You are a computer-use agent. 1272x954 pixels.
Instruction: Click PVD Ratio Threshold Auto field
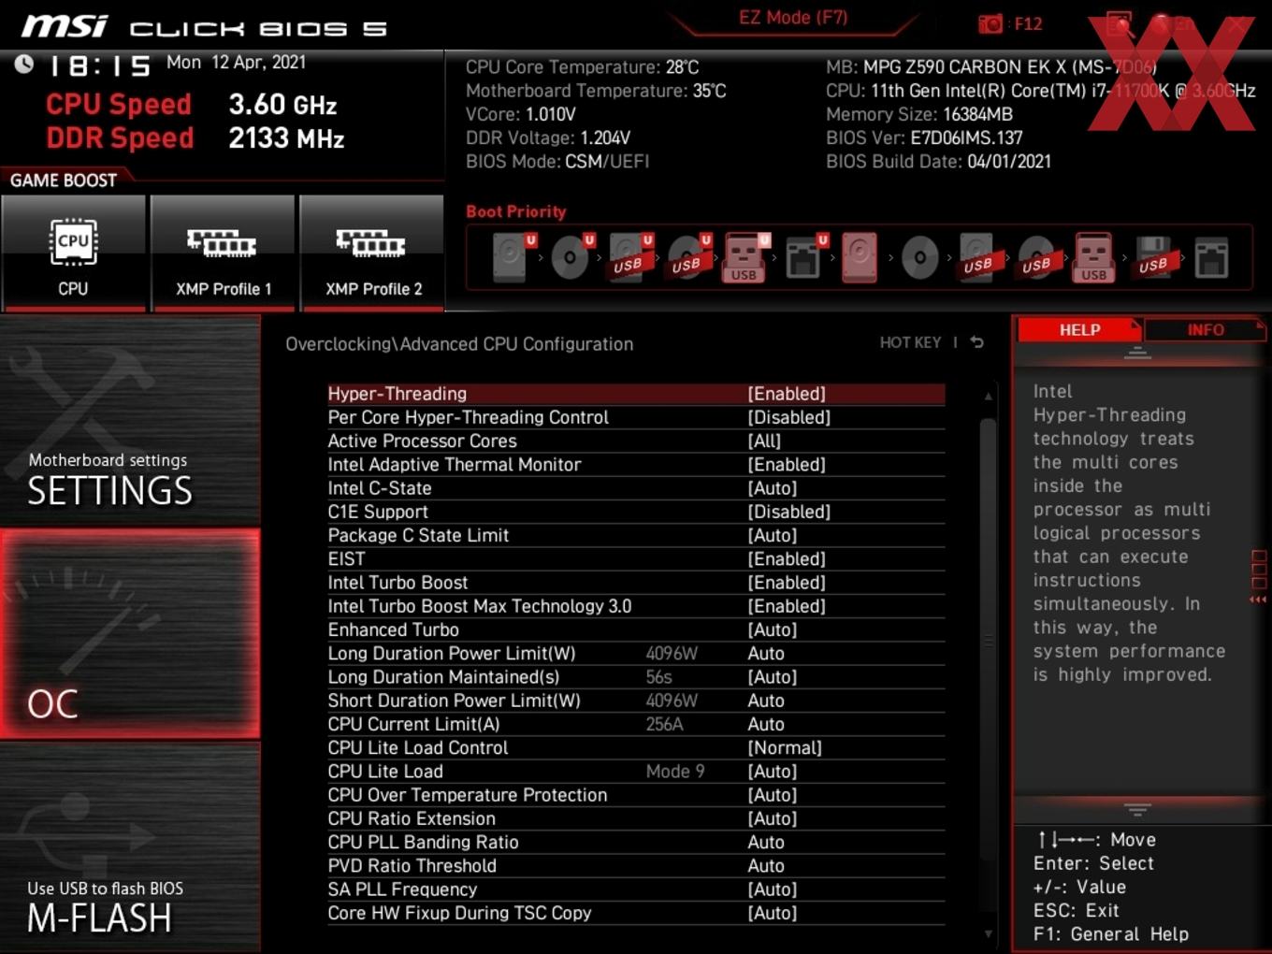pos(766,865)
